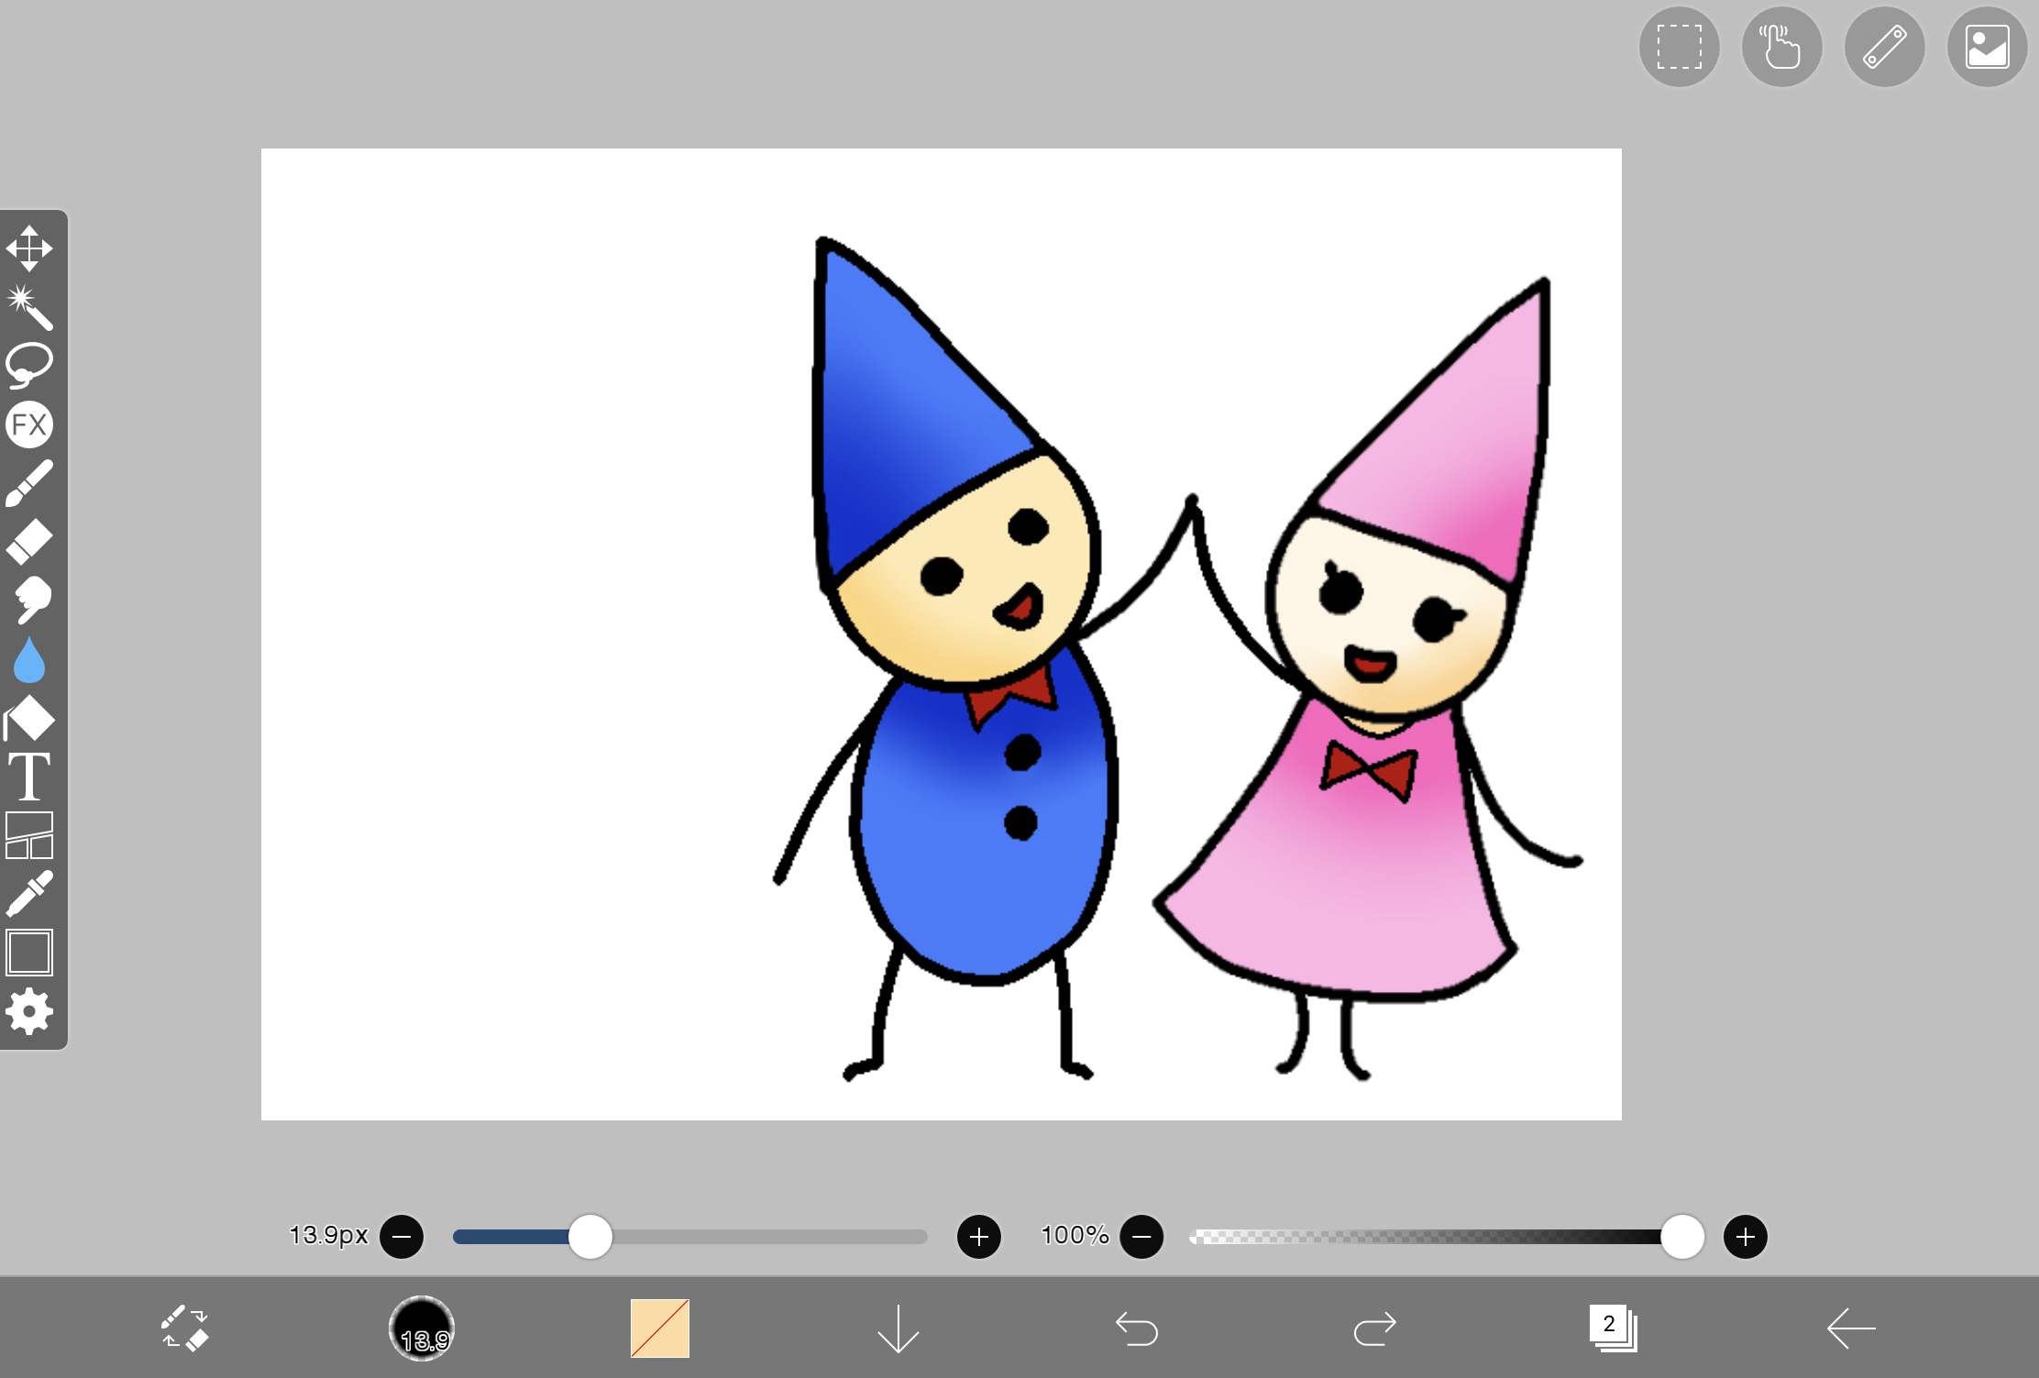This screenshot has width=2039, height=1378.
Task: Select the Eyedropper tool
Action: [29, 894]
